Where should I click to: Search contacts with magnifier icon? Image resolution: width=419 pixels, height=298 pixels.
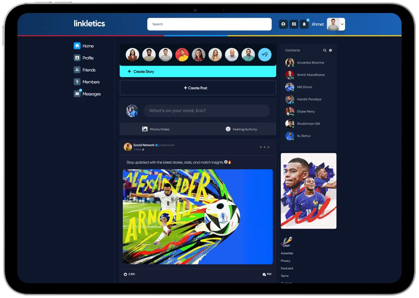point(325,50)
